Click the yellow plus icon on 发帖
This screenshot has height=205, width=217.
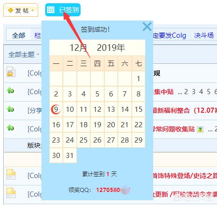tap(11, 10)
